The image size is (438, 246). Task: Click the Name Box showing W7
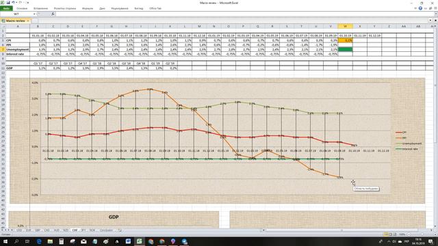[16, 14]
